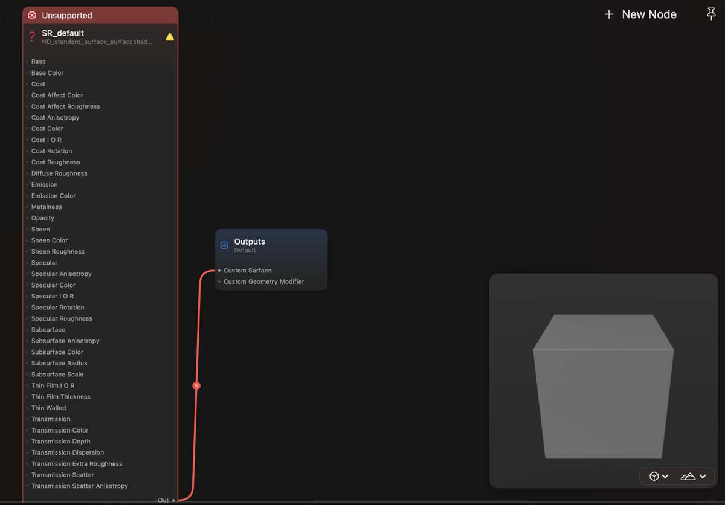Click the Coat Affect Roughness input
This screenshot has width=725, height=505.
[x=66, y=106]
